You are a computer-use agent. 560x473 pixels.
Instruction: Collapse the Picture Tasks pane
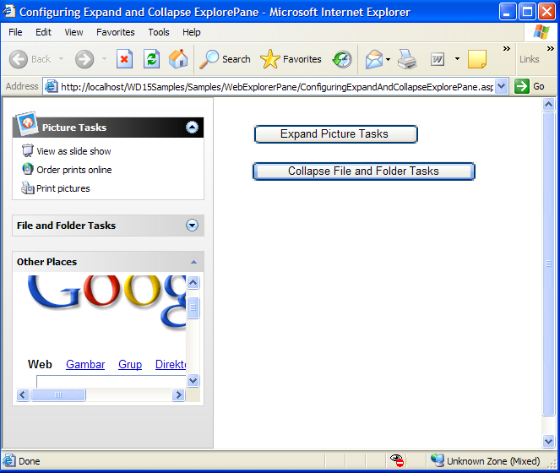pos(192,128)
